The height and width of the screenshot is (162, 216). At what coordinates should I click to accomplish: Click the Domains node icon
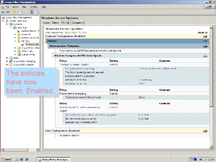point(11,24)
